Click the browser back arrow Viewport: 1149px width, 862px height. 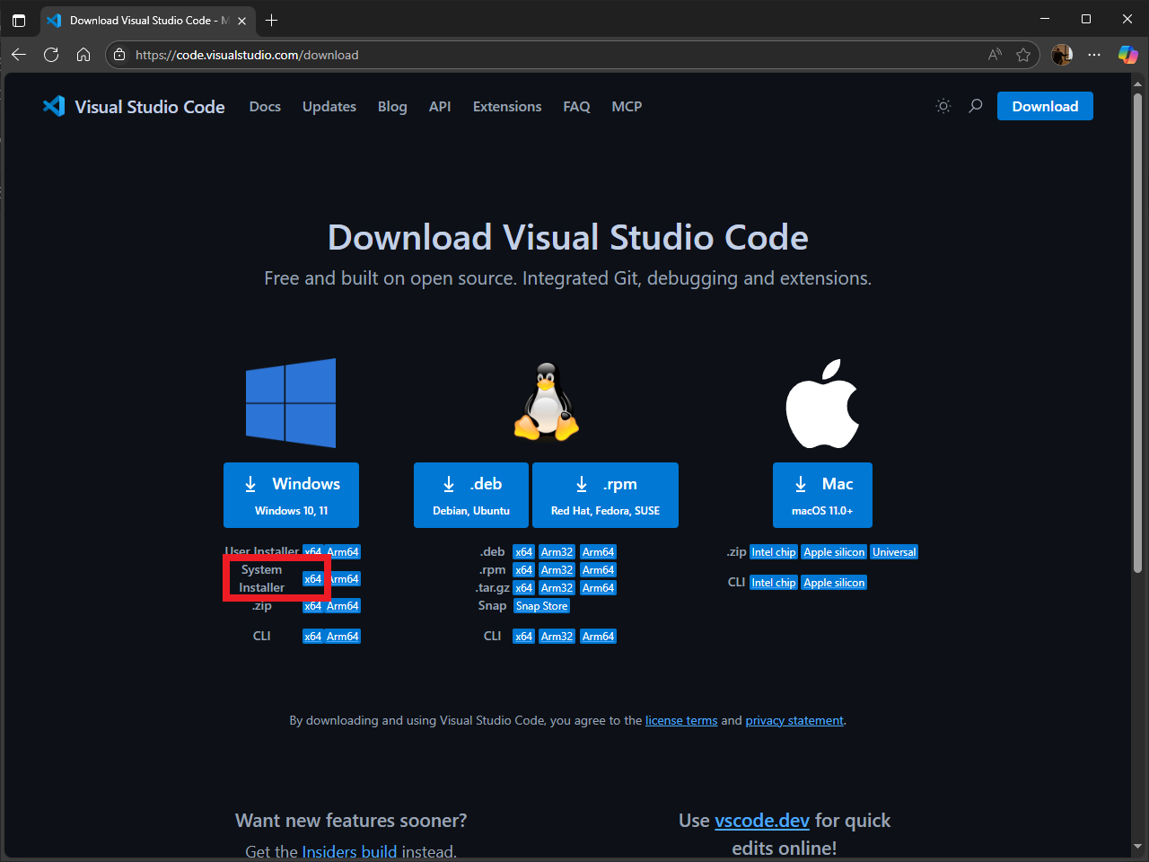pos(19,55)
